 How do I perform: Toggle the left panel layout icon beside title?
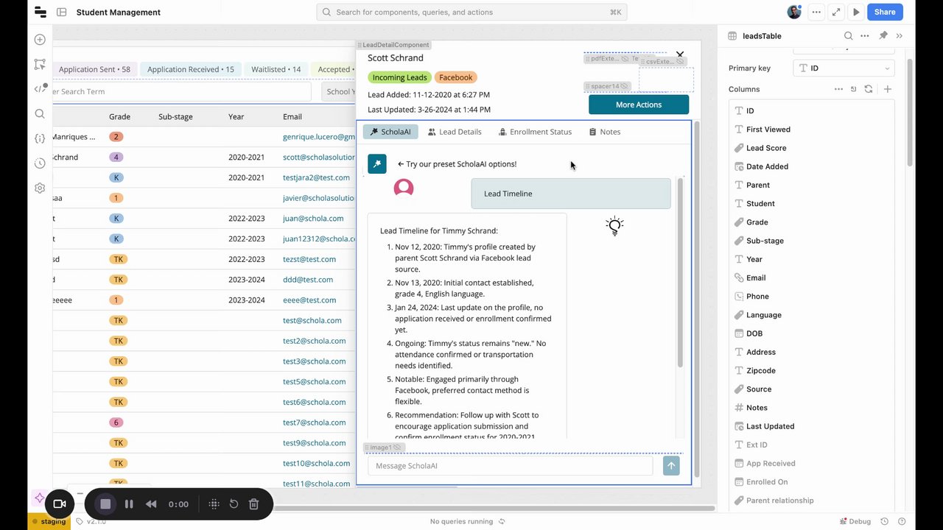[61, 12]
